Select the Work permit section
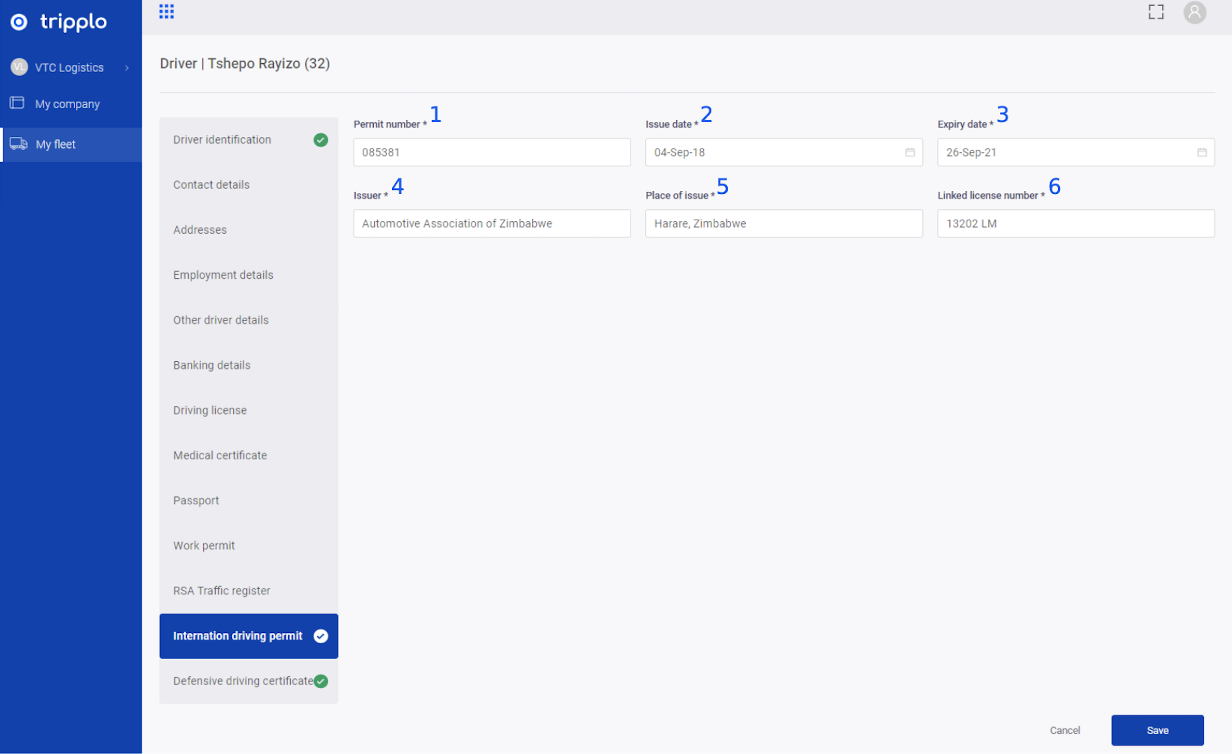 [204, 546]
